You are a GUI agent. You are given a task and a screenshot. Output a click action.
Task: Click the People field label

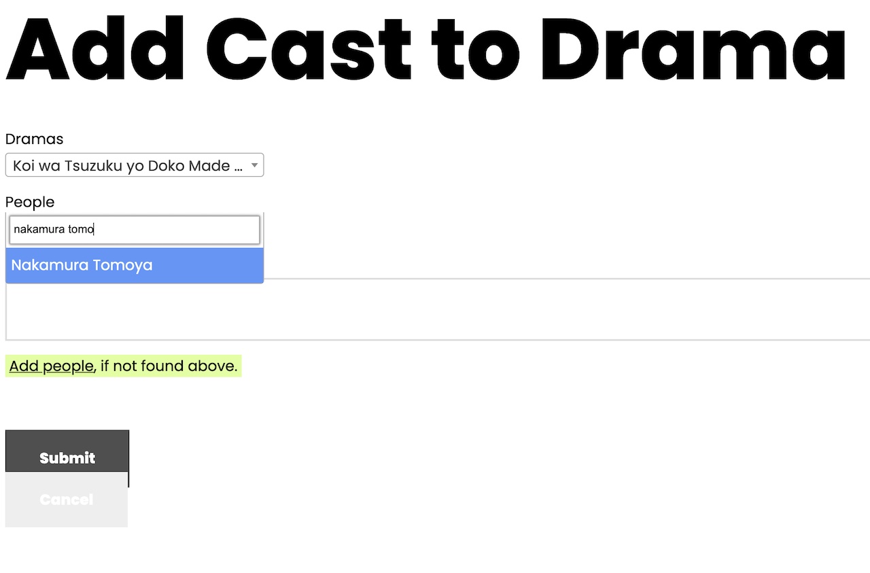point(30,202)
